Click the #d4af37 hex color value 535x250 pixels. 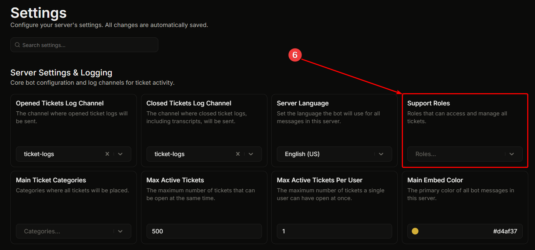pyautogui.click(x=505, y=231)
